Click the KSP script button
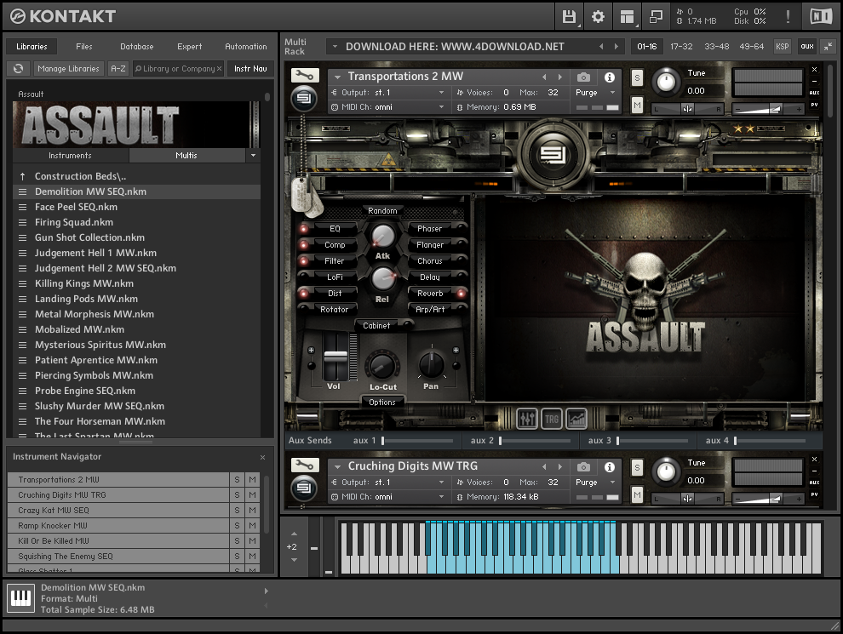 coord(783,47)
